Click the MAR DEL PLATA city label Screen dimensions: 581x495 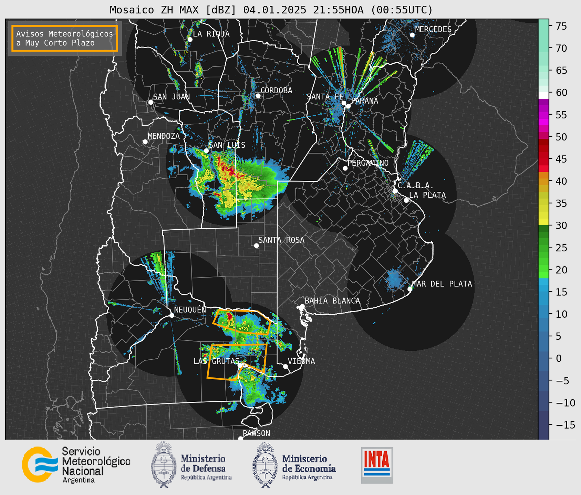[x=442, y=284]
